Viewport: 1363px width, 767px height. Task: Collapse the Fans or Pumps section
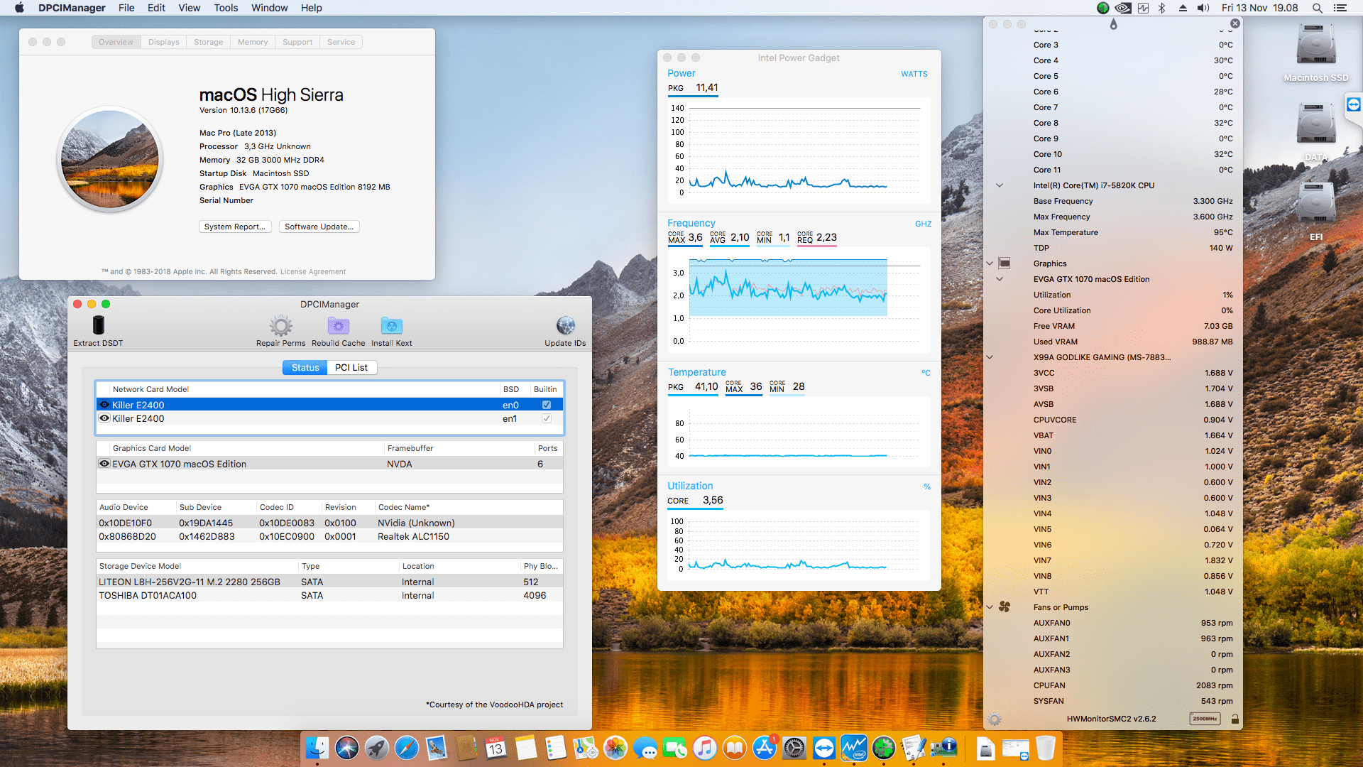click(990, 607)
